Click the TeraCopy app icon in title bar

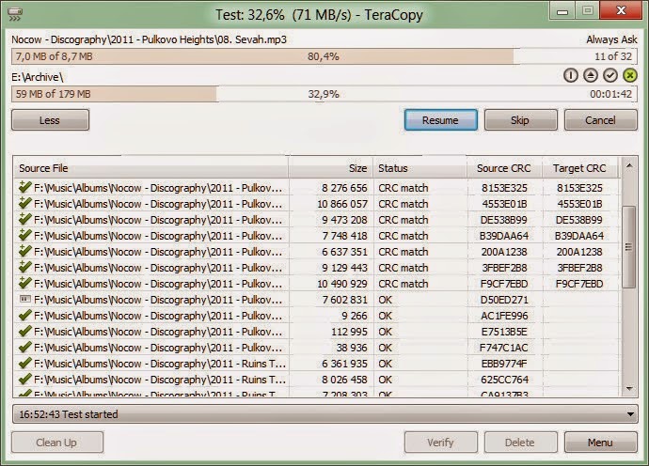tap(14, 15)
